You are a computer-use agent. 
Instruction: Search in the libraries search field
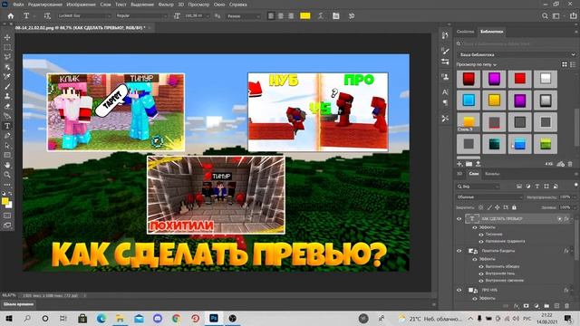coord(517,43)
